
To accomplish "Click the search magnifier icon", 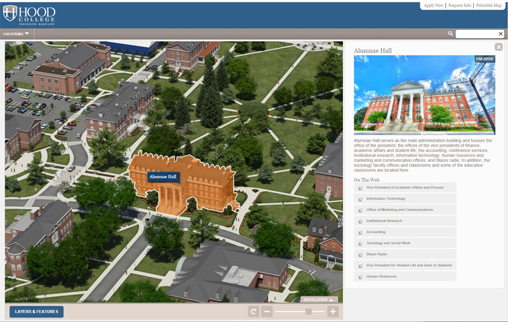I will pos(450,34).
